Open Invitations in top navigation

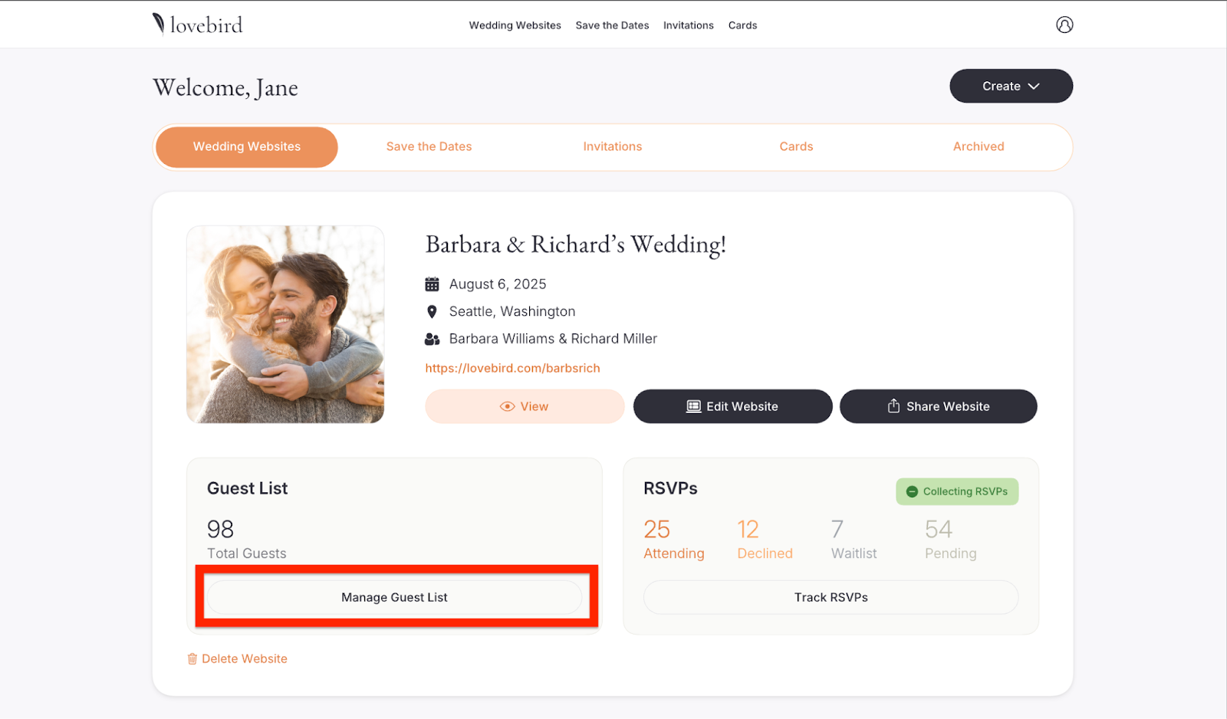point(689,25)
